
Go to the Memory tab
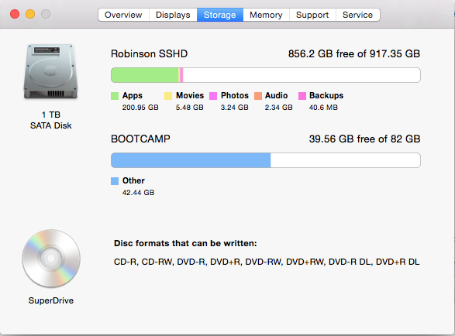pyautogui.click(x=266, y=15)
